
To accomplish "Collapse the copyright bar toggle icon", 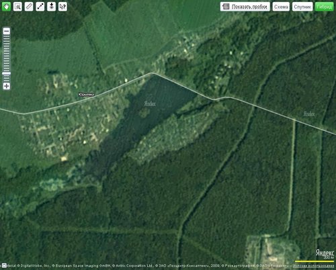I will [x=3, y=265].
